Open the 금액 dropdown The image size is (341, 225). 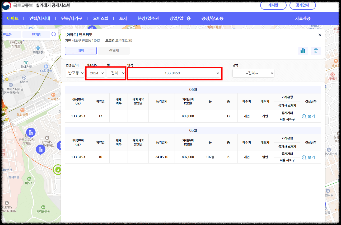tap(253, 73)
